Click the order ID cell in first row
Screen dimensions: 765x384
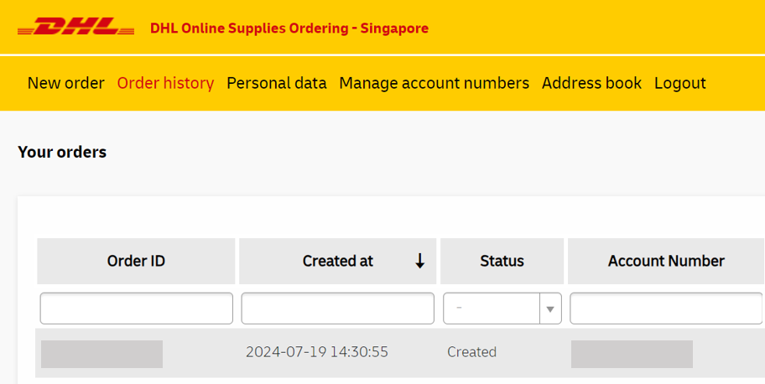[x=101, y=354]
